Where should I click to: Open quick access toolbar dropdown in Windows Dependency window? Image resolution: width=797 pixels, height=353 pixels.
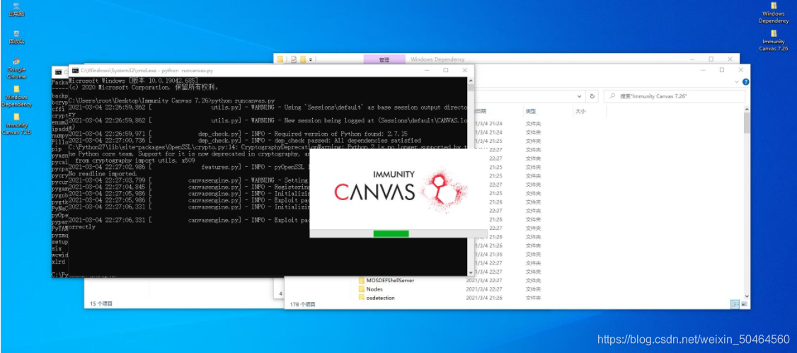[311, 59]
